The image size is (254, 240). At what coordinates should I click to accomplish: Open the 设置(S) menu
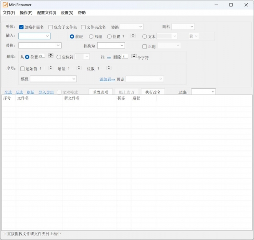click(x=67, y=13)
